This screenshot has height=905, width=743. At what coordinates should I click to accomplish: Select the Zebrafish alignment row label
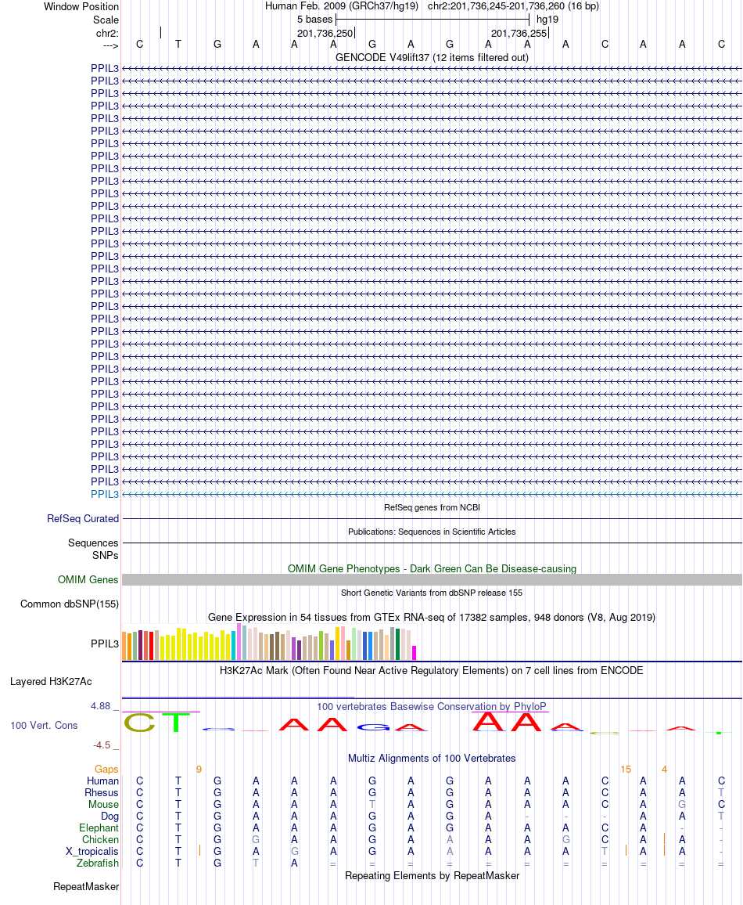98,864
